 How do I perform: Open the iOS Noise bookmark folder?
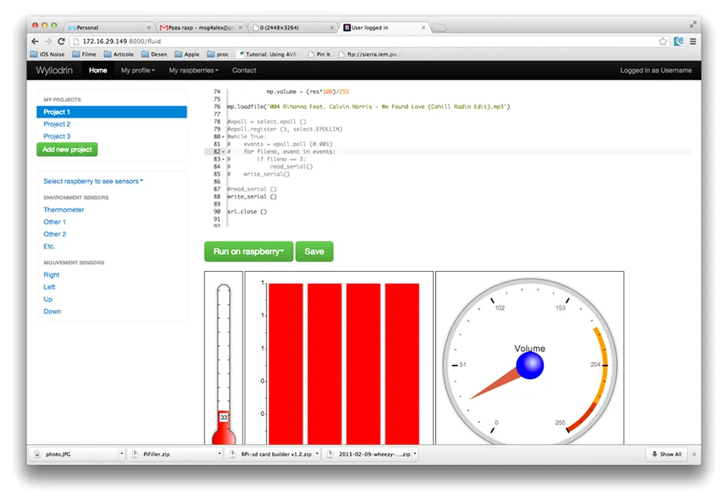[48, 54]
